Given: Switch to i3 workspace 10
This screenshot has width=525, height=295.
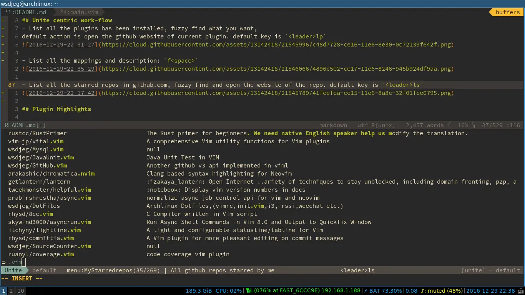Looking at the screenshot, I should pyautogui.click(x=21, y=291).
